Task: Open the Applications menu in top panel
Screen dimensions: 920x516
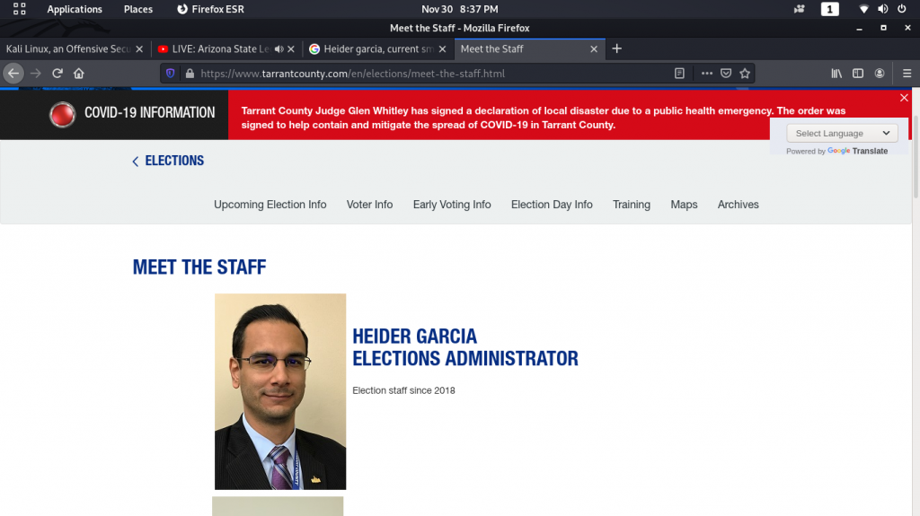Action: (x=75, y=9)
